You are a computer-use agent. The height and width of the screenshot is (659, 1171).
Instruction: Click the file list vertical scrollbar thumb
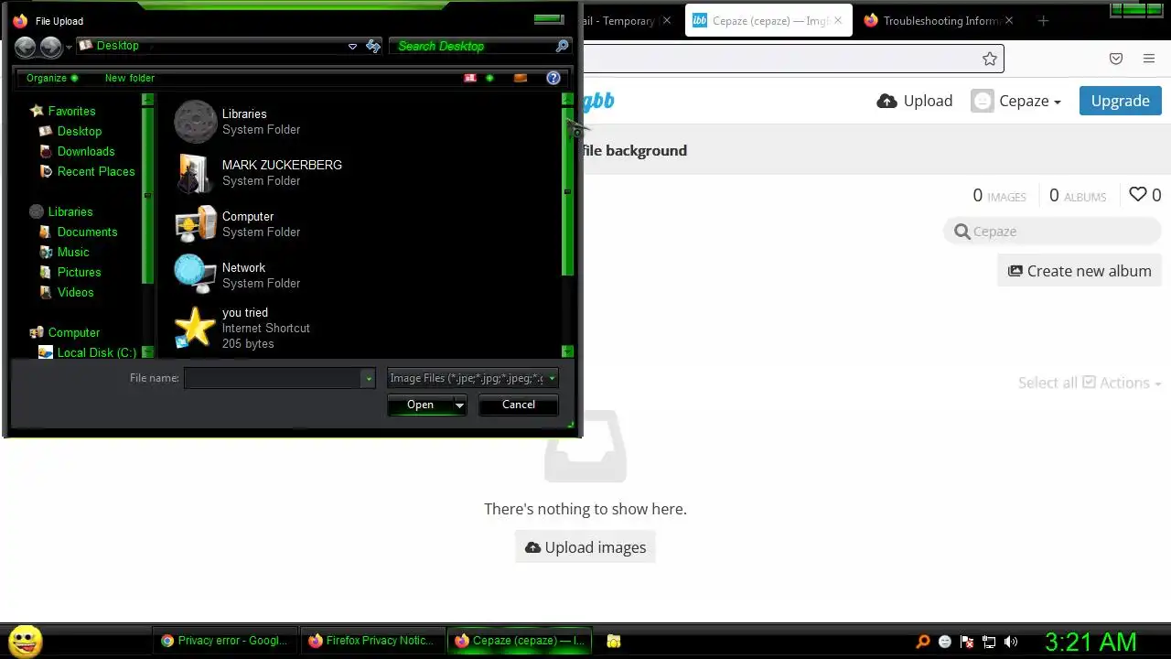(567, 190)
